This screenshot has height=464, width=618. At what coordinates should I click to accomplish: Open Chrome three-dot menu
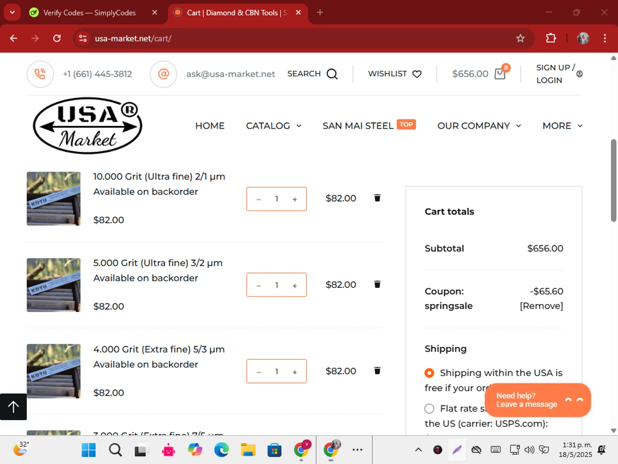point(605,38)
